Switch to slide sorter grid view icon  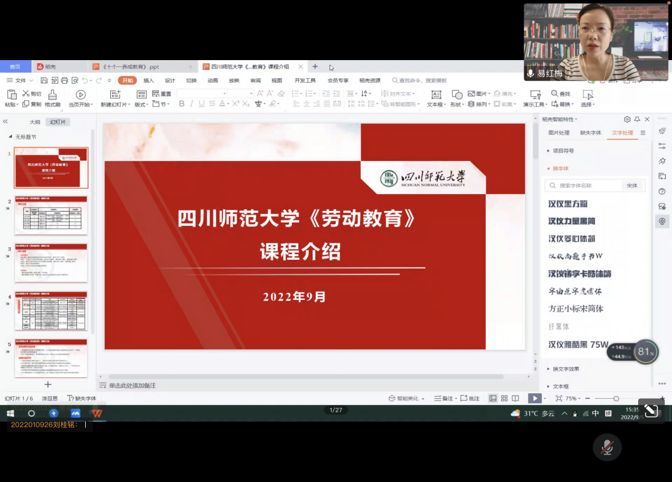pos(504,398)
